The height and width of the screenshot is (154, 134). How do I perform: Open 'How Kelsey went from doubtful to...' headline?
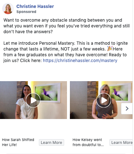(x=88, y=142)
